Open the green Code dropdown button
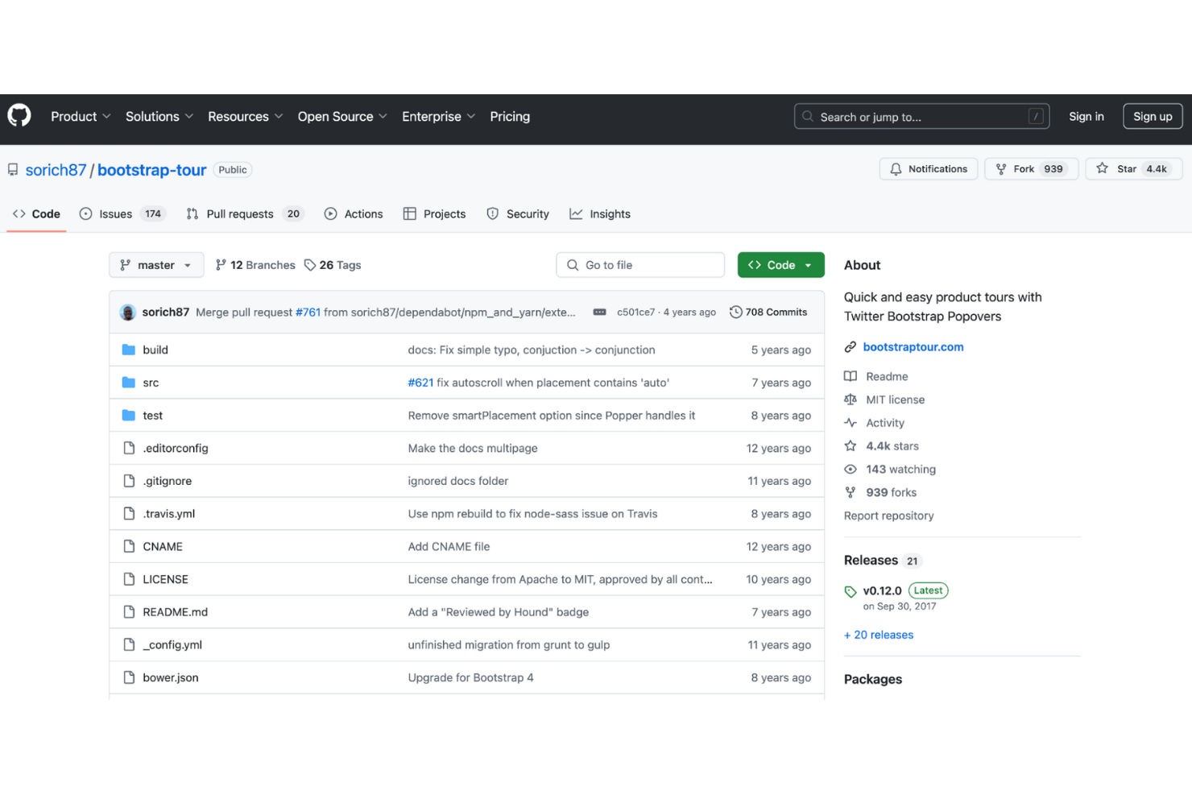This screenshot has width=1192, height=795. click(x=780, y=265)
